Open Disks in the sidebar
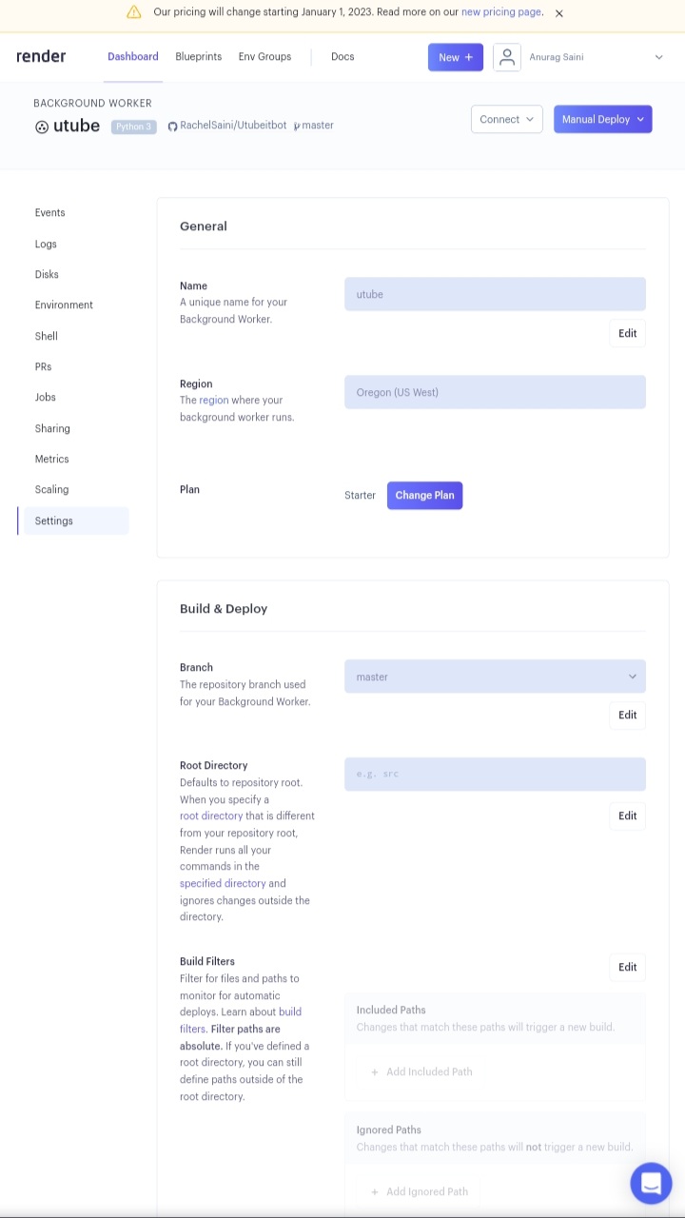 click(47, 274)
